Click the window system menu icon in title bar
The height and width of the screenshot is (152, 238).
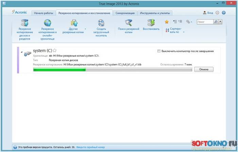pyautogui.click(x=4, y=3)
